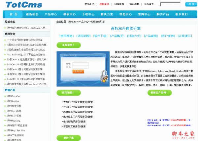
Task: Click the 淘特站内搜索引擎 page title
Action: pos(126,28)
